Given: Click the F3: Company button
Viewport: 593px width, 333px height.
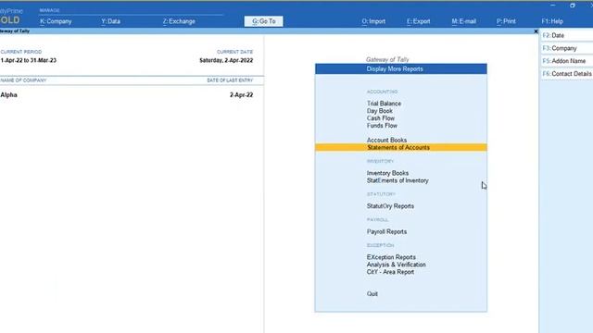Looking at the screenshot, I should (x=567, y=48).
